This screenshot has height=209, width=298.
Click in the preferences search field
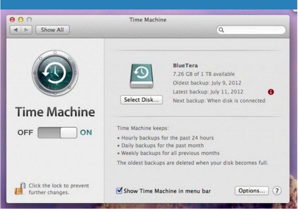[x=251, y=30]
